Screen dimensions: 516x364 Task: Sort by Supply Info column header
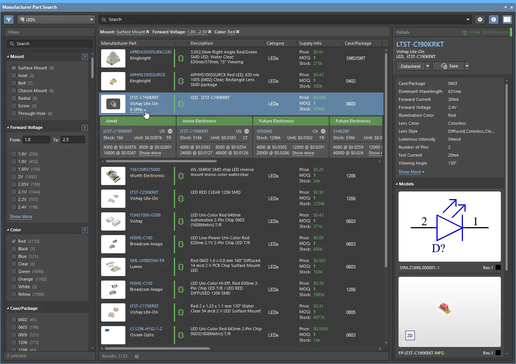pyautogui.click(x=310, y=43)
